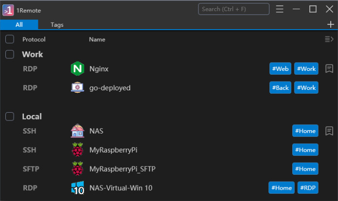Maximize the 1Remote window

313,9
